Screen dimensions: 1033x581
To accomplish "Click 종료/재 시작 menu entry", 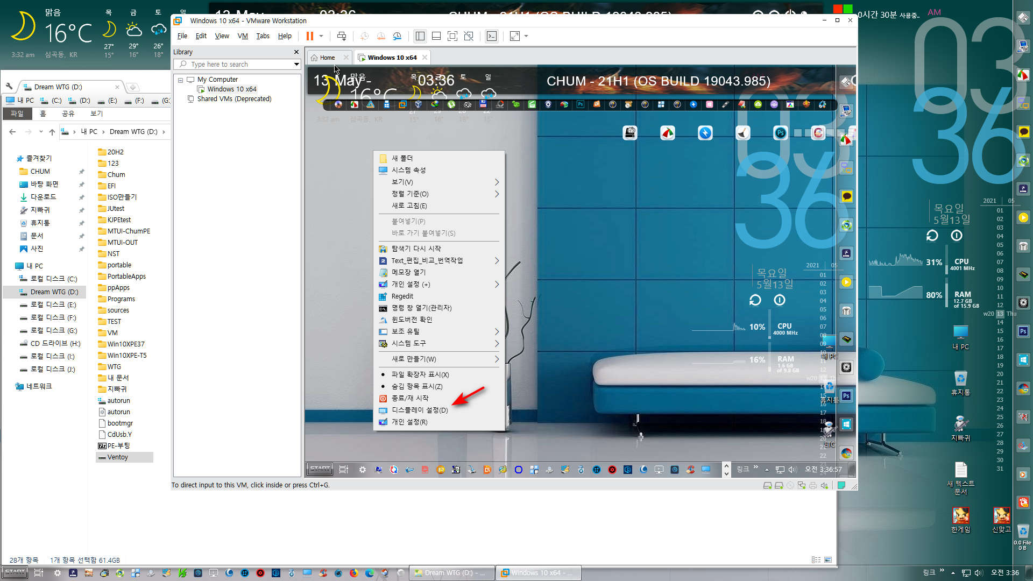I will pos(438,398).
